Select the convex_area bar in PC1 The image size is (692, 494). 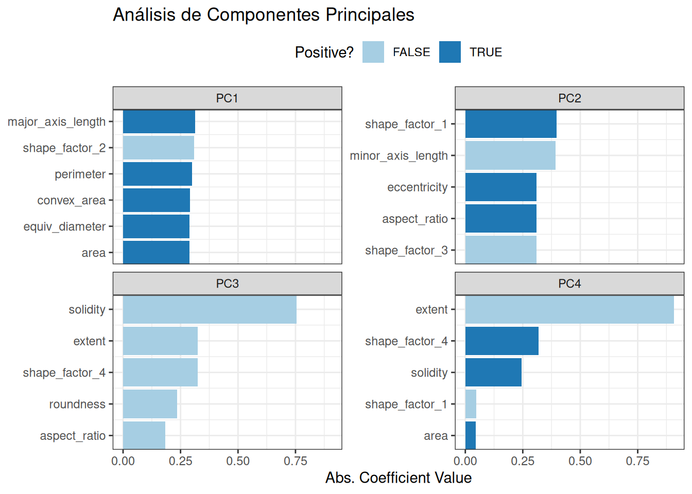pos(156,200)
